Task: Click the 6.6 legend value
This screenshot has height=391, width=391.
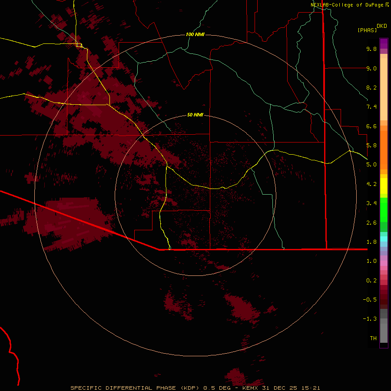Action: (x=371, y=126)
